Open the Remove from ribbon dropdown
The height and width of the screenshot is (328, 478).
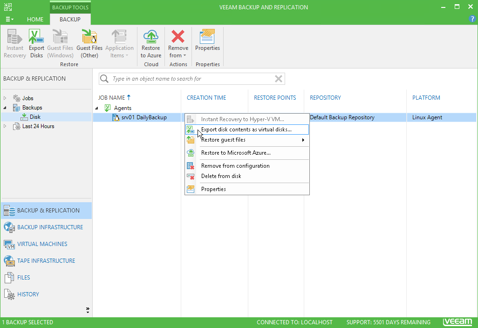point(178,43)
